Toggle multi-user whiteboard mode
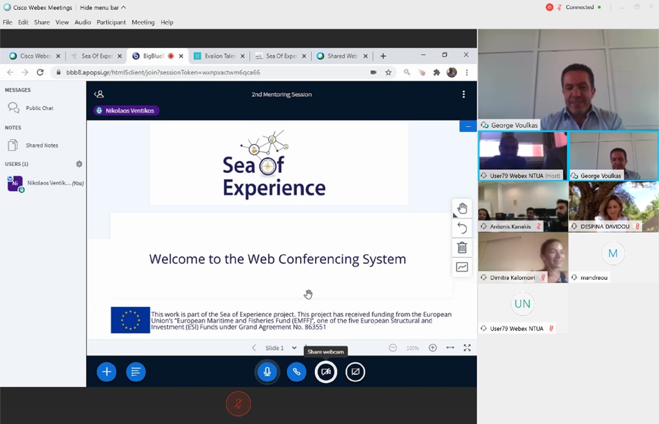 (x=462, y=267)
